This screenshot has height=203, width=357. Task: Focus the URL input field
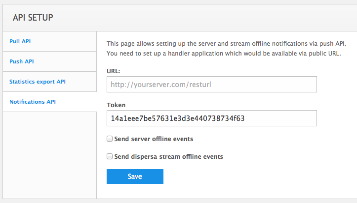[211, 85]
